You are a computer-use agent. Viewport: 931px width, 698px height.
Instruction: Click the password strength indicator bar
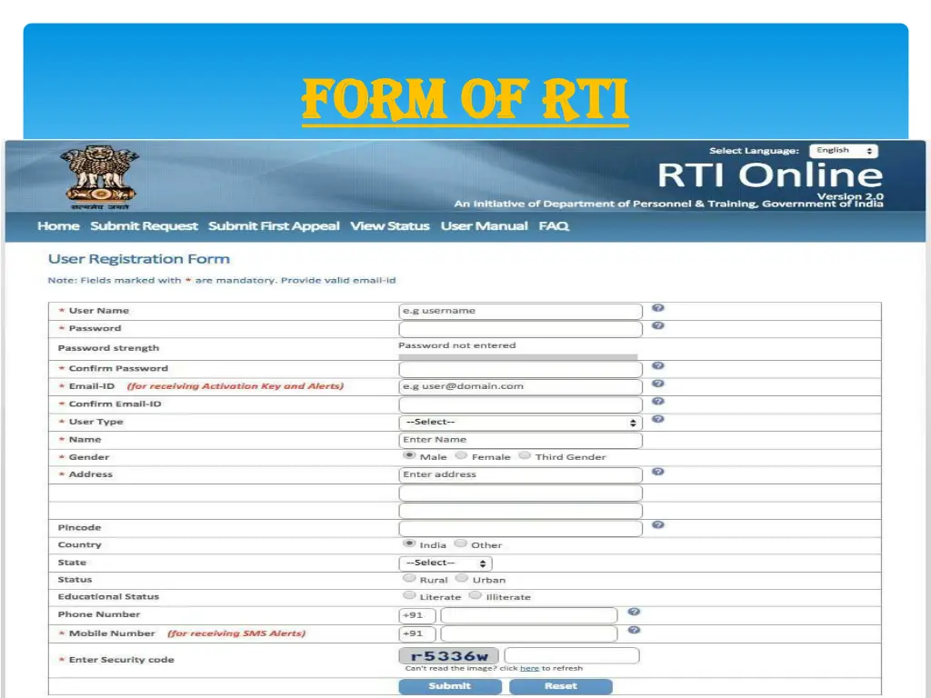click(x=518, y=357)
